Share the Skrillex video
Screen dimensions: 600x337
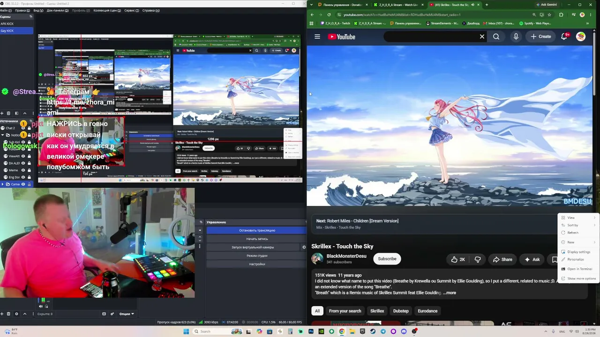tap(502, 259)
